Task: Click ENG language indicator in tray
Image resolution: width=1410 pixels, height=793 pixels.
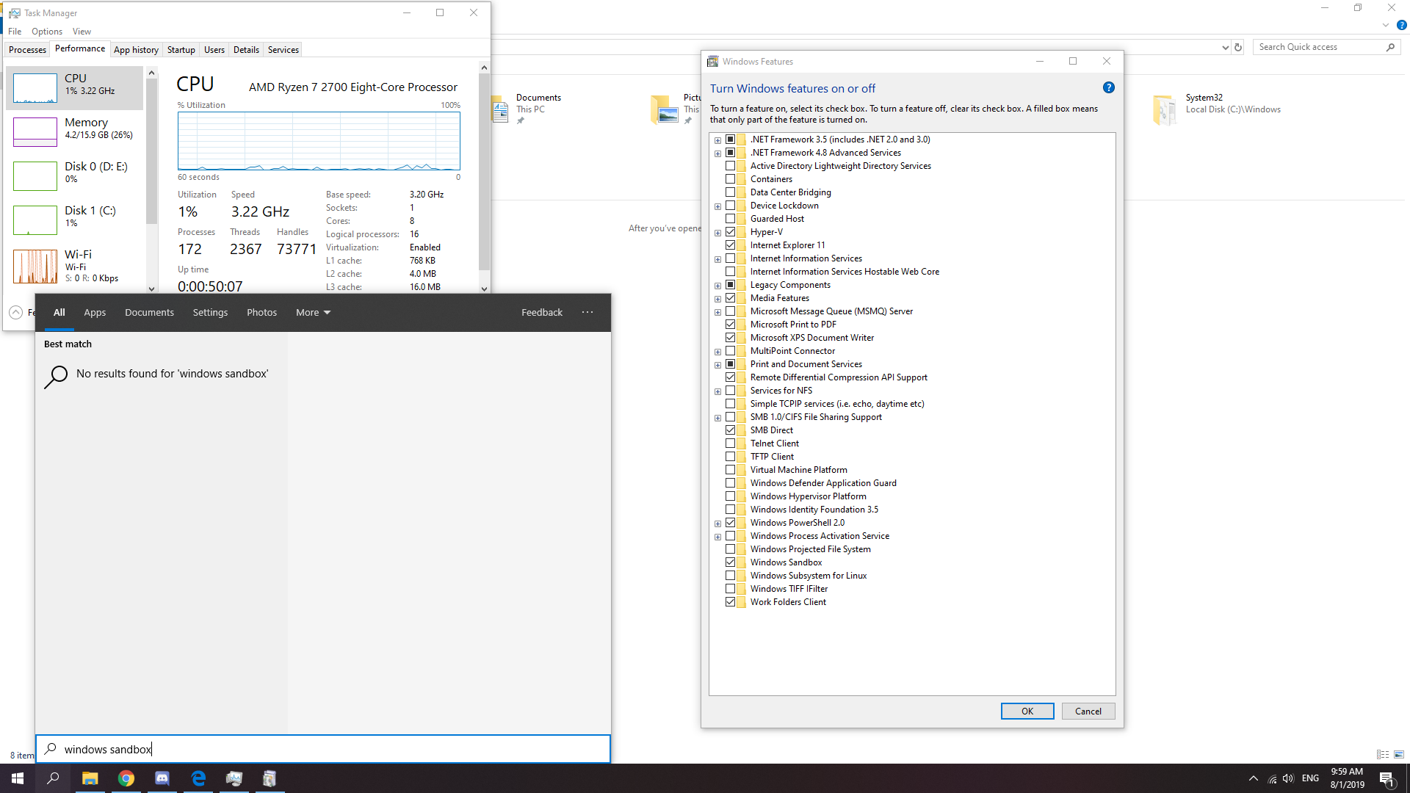Action: pyautogui.click(x=1310, y=778)
